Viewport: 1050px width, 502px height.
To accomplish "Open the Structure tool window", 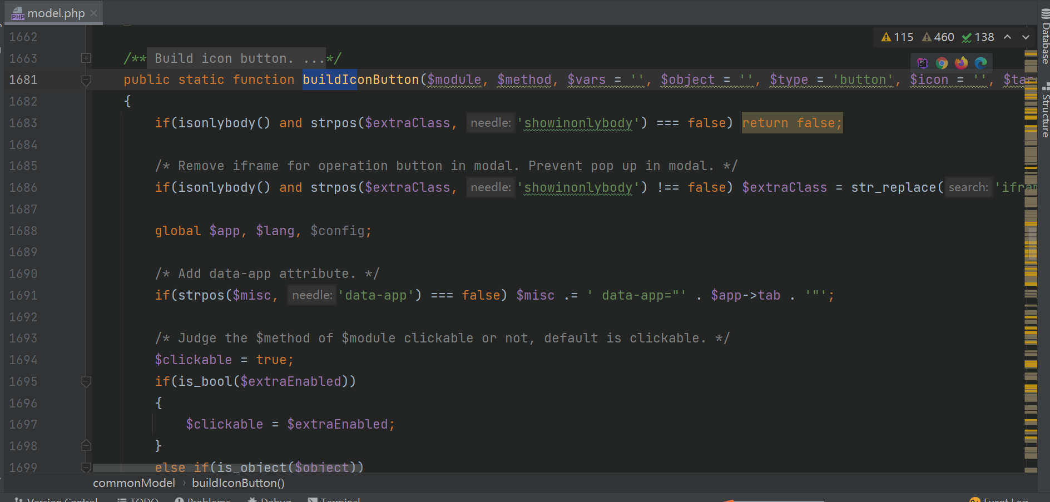I will 1045,111.
